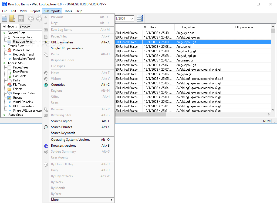277x203 pixels.
Task: Switch to the Favorite tab
Action: [x=25, y=27]
